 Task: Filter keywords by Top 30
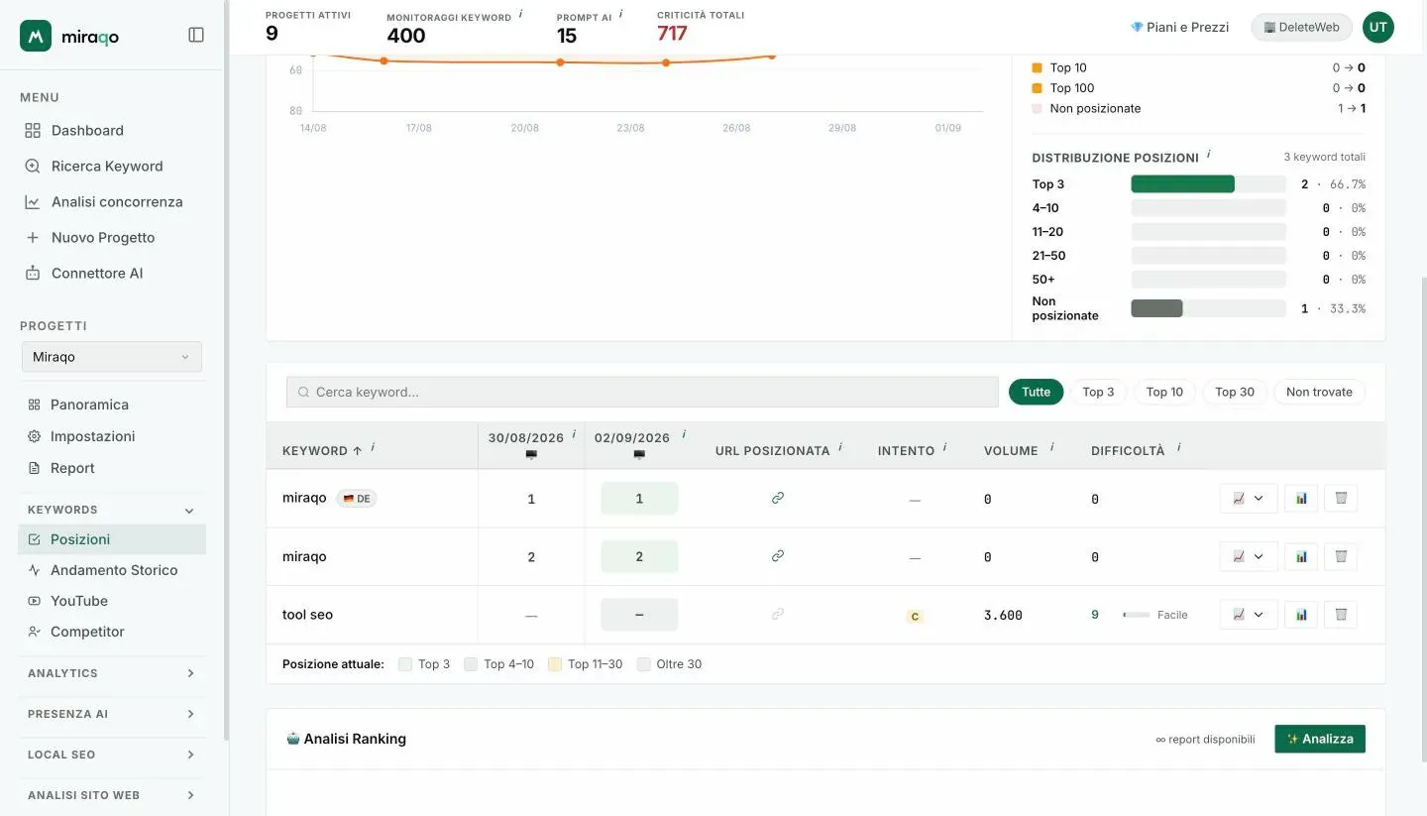coord(1235,392)
